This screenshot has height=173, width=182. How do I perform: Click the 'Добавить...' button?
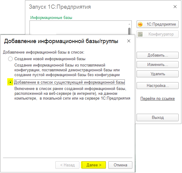point(158,55)
